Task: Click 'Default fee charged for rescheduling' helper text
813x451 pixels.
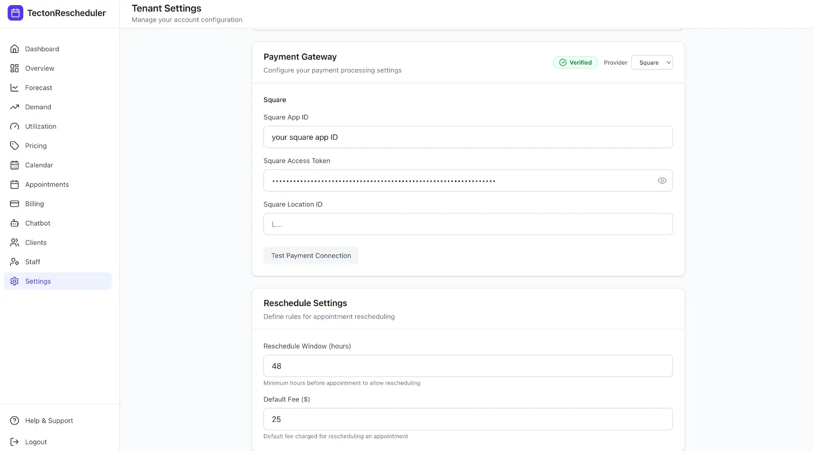Action: (335, 436)
